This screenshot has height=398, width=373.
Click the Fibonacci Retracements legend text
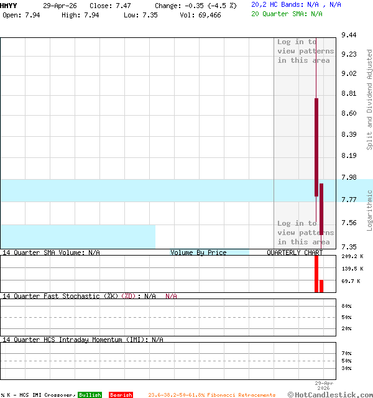(211, 395)
